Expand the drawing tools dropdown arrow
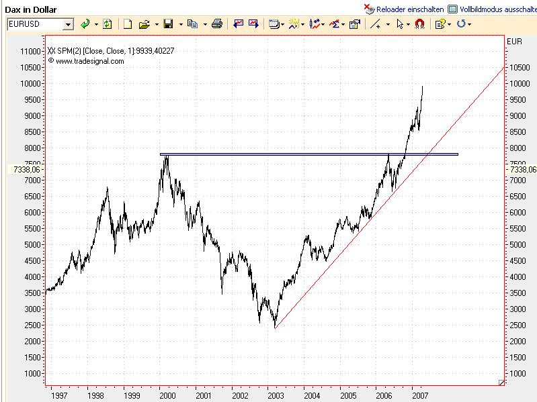 tap(388, 24)
